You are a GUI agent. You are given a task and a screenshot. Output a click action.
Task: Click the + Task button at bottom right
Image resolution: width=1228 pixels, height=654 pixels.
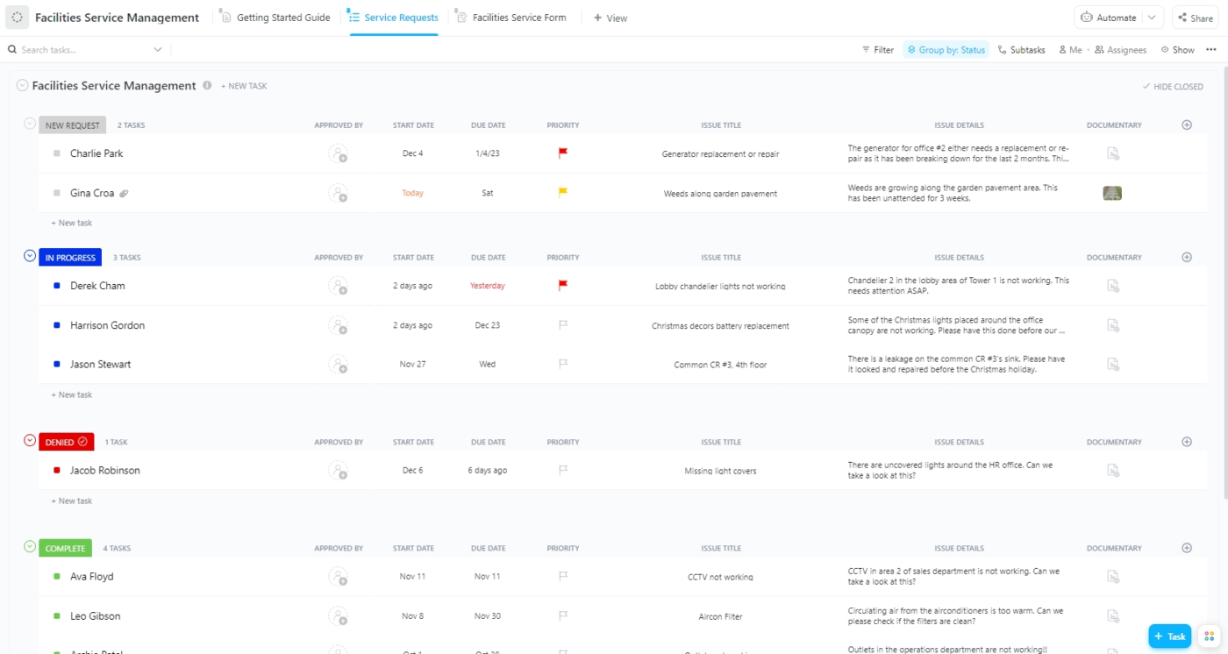(1170, 636)
